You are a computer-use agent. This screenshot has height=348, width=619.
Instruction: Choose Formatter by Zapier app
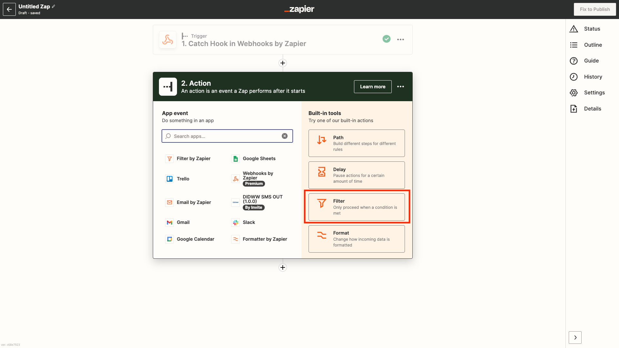point(259,239)
